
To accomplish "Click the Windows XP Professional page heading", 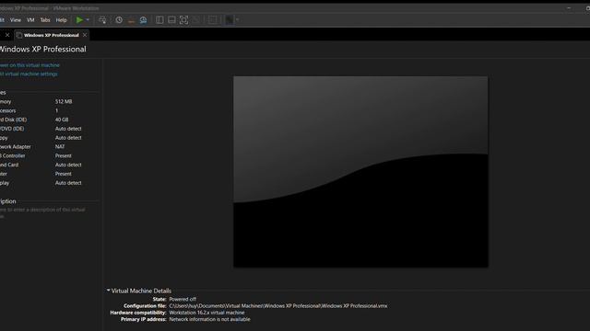I will coord(43,49).
